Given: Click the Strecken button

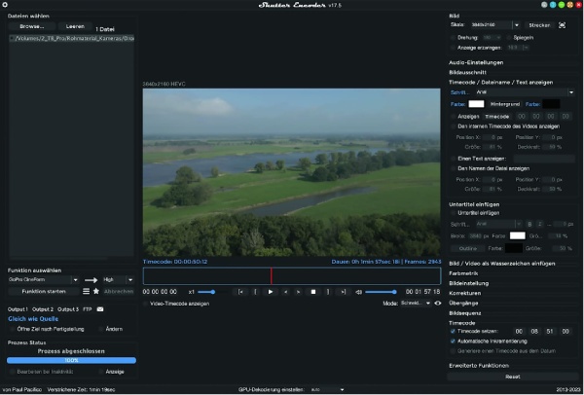Looking at the screenshot, I should pos(539,25).
